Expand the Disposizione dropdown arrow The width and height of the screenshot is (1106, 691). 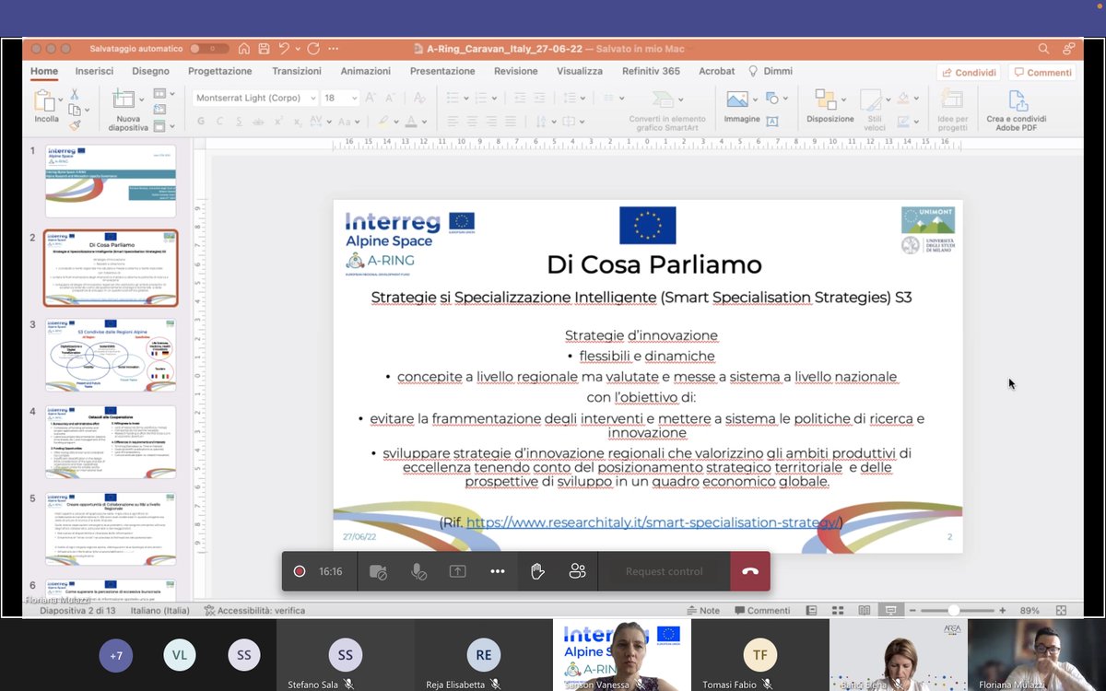click(845, 98)
